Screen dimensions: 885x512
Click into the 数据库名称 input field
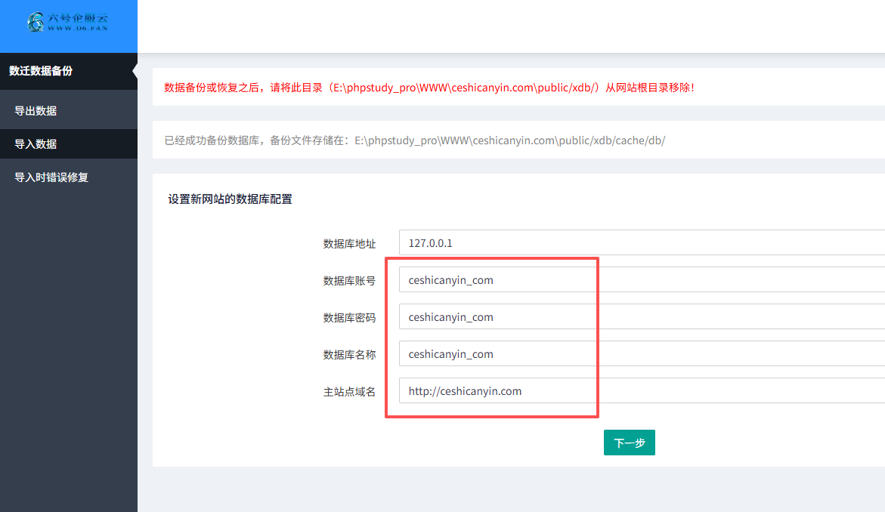[x=641, y=354]
